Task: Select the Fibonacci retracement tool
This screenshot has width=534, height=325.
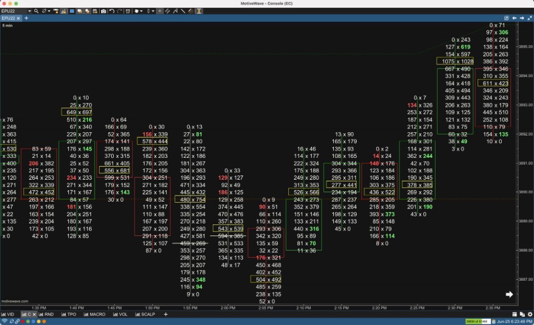Action: click(191, 11)
